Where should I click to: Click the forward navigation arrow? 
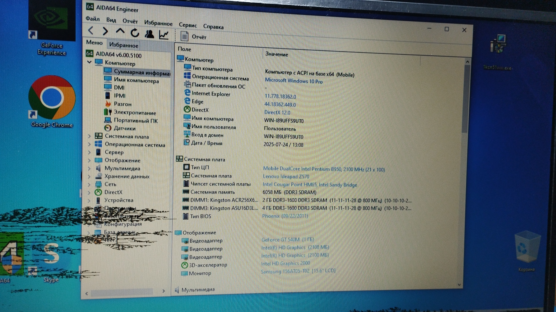click(x=105, y=31)
